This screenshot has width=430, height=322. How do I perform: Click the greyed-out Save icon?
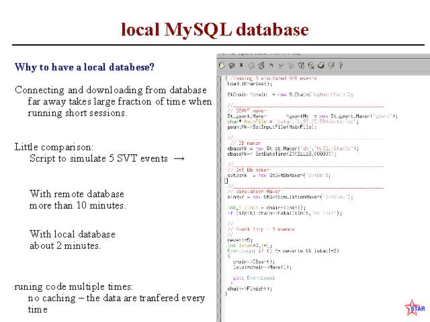[x=251, y=66]
